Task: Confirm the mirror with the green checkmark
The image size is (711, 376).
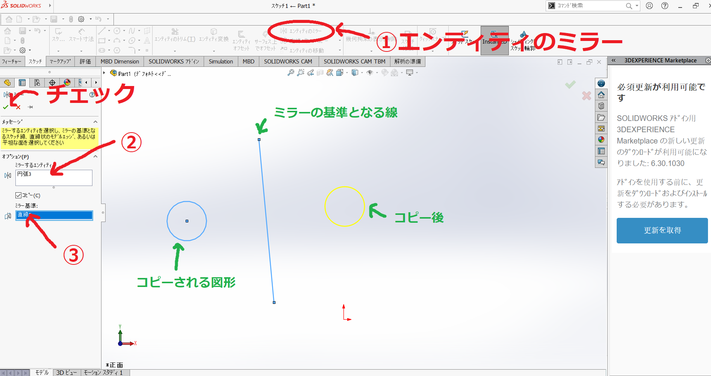Action: (6, 107)
